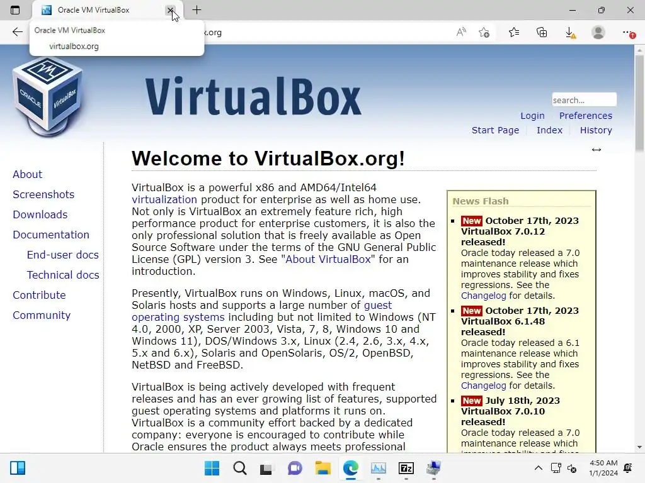Viewport: 645px width, 483px height.
Task: Open the network tray icon
Action: 556,468
